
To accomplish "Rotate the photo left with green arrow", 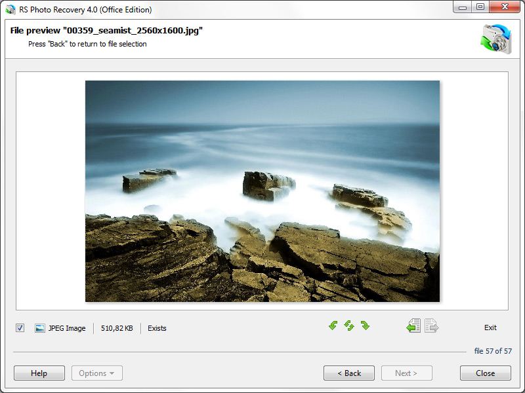I will [333, 326].
